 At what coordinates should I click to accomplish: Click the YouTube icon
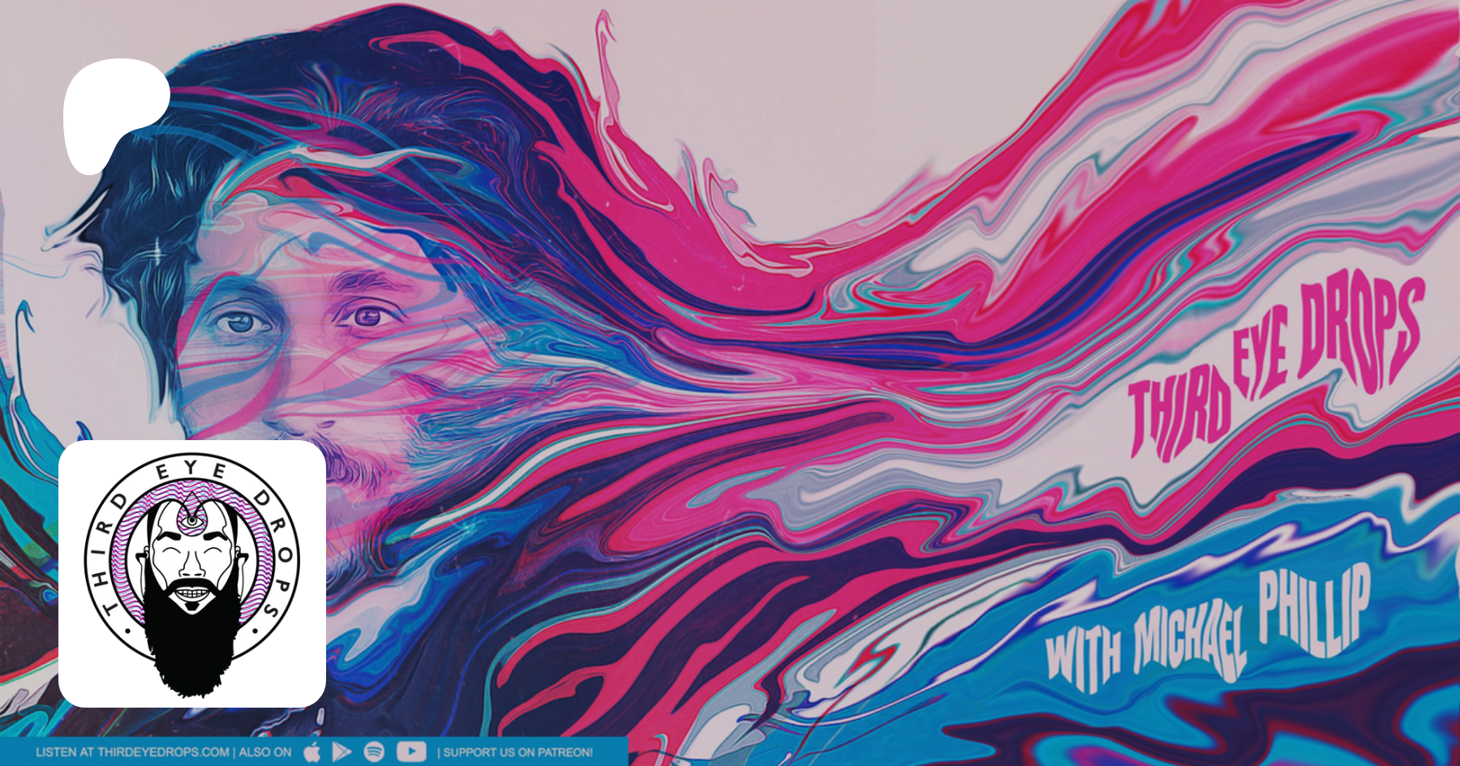pyautogui.click(x=411, y=752)
